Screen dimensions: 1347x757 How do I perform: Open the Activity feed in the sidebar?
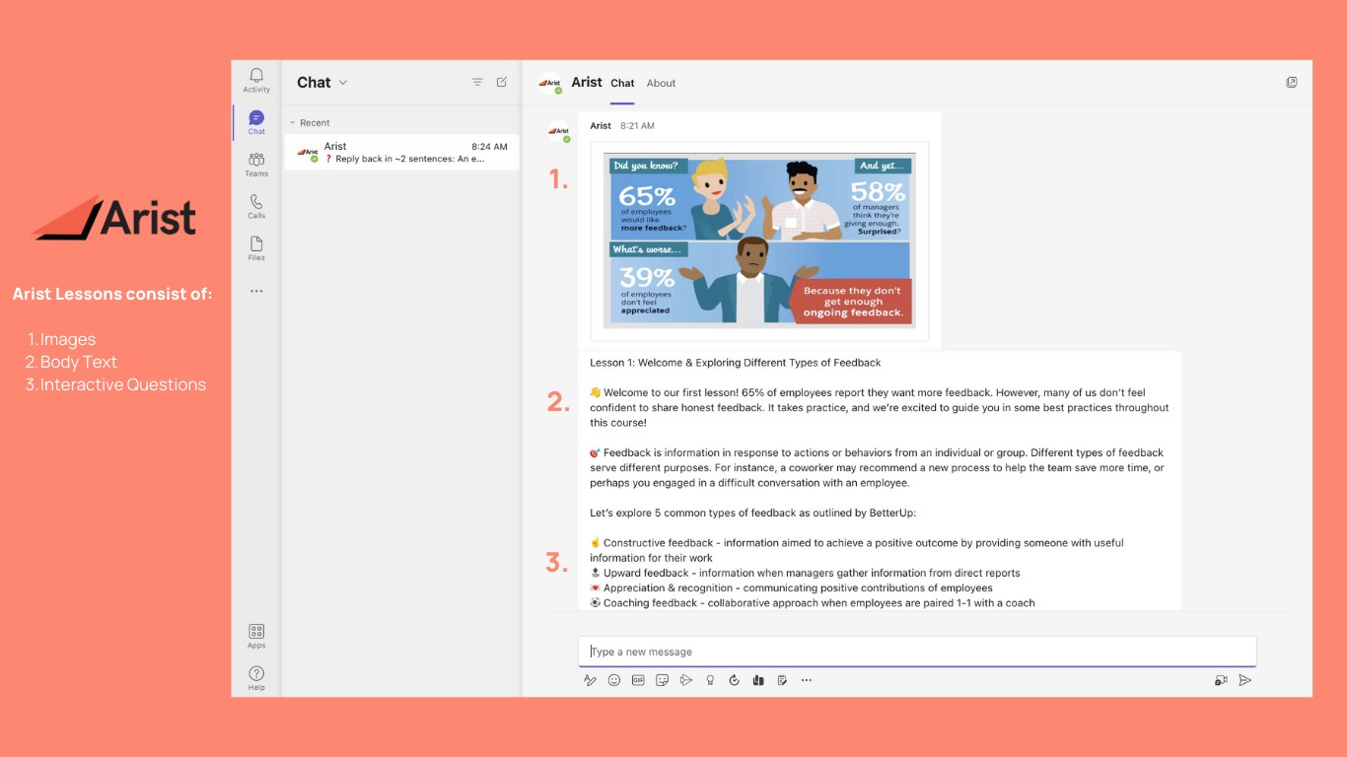256,81
